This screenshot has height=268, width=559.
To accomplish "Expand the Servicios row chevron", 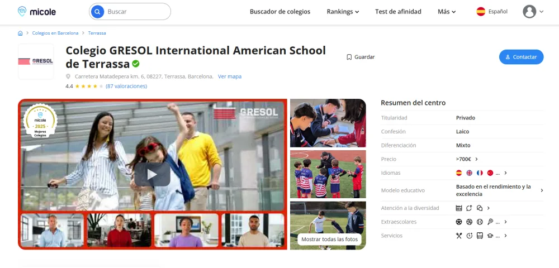I will 505,236.
